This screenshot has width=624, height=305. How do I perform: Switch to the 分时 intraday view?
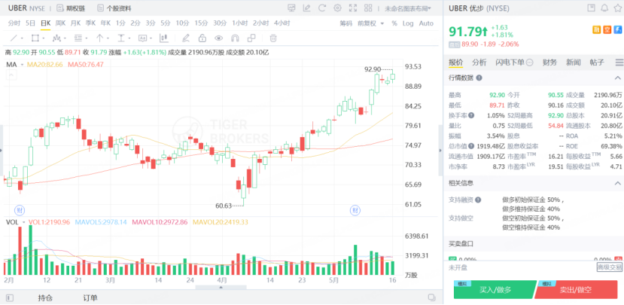click(x=14, y=23)
